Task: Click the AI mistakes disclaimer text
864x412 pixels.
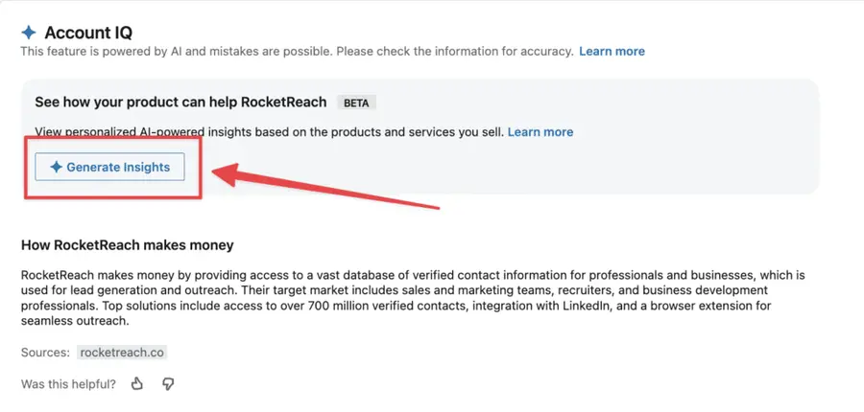Action: tap(297, 51)
